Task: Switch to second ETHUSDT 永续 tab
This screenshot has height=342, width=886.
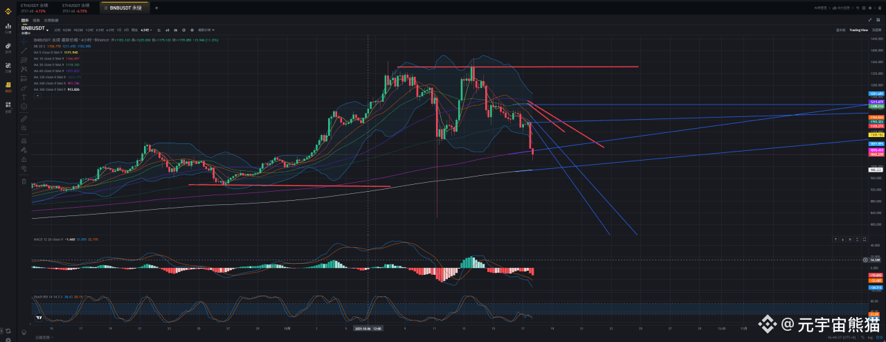Action: tap(75, 8)
